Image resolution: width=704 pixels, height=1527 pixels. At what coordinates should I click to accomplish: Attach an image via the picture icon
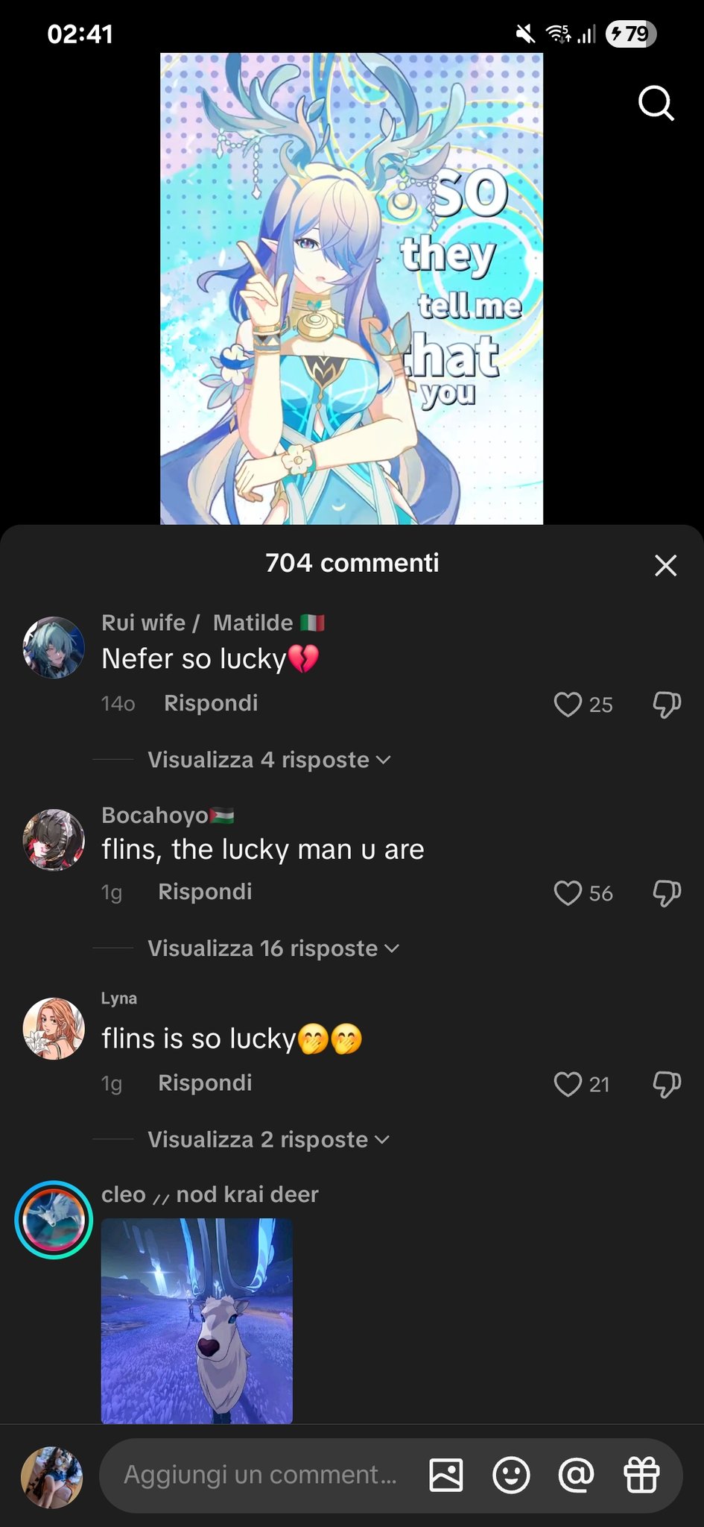click(446, 1475)
